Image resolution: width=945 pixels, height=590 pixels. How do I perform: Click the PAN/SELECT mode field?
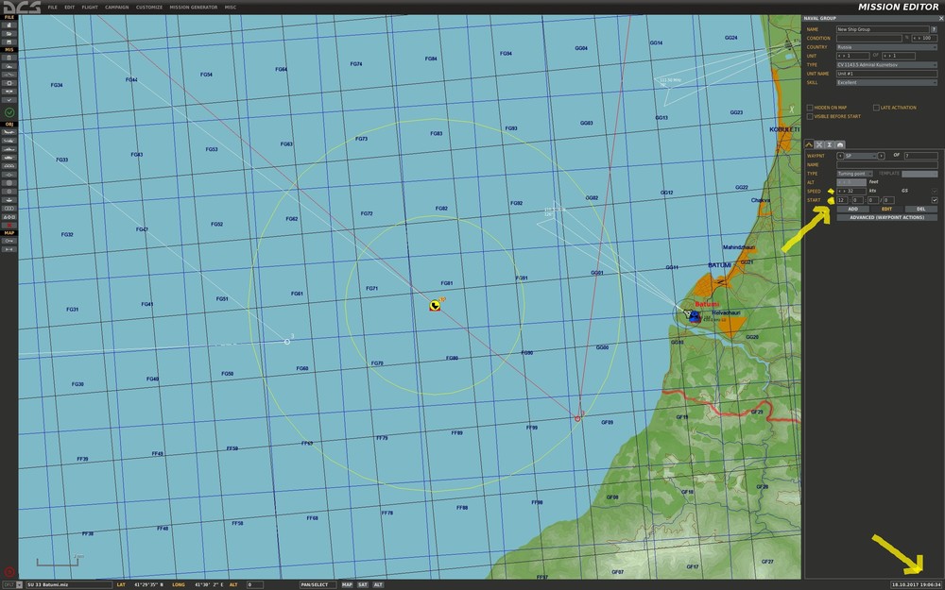[x=318, y=584]
